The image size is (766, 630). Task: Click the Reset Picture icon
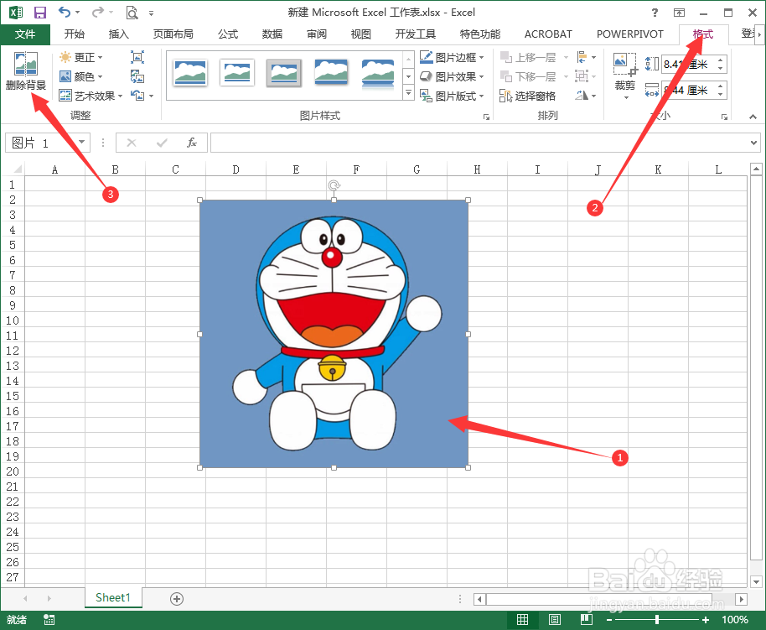[137, 96]
